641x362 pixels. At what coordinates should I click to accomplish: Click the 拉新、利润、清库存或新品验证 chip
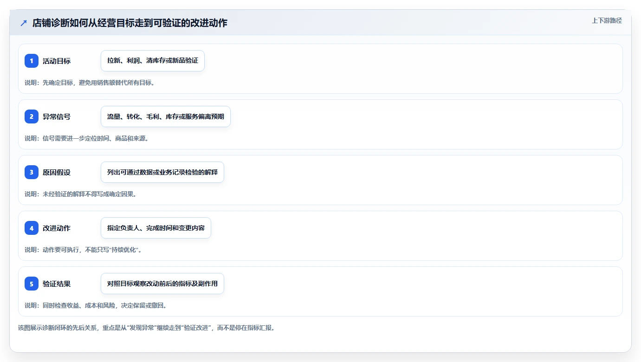153,61
